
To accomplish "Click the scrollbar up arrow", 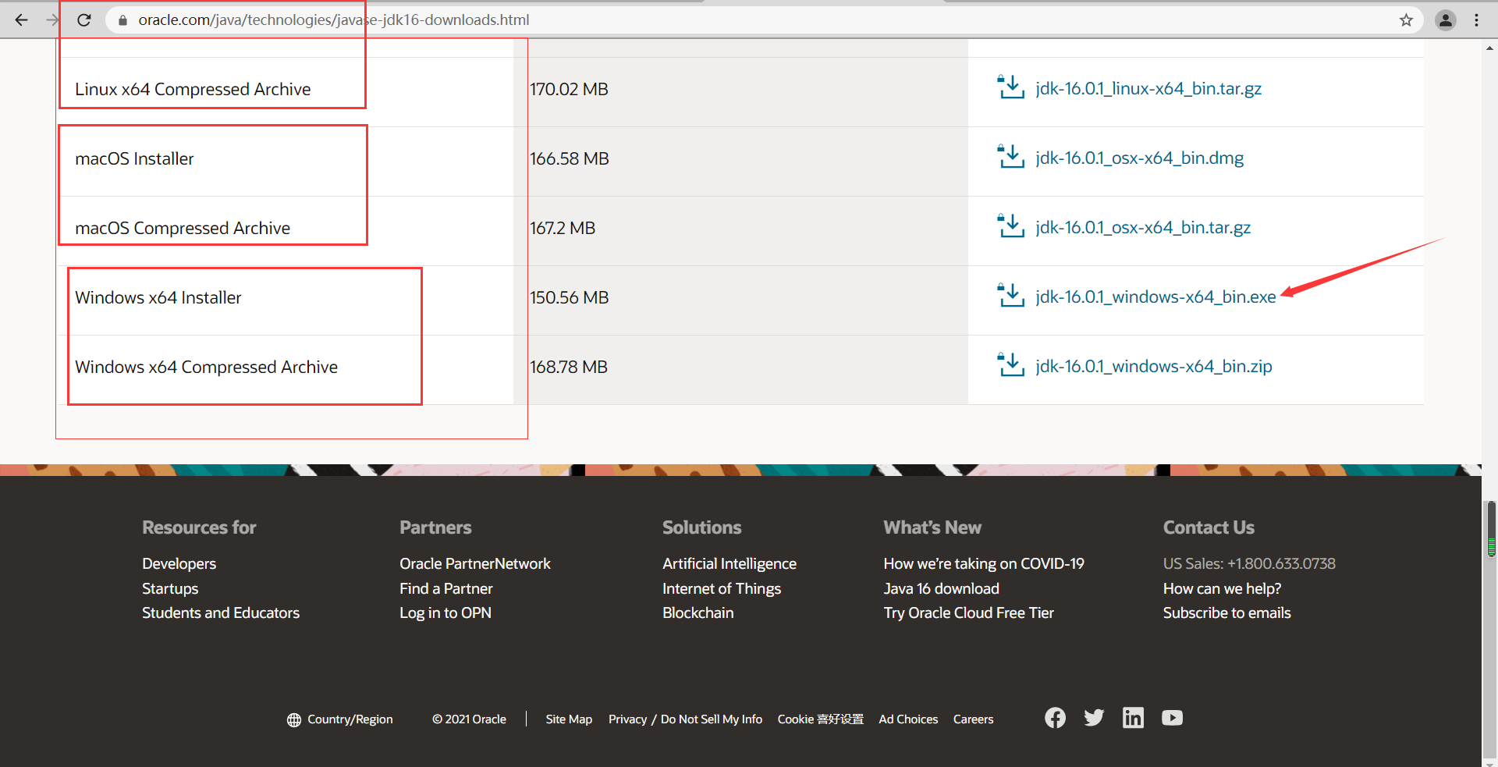I will 1490,48.
